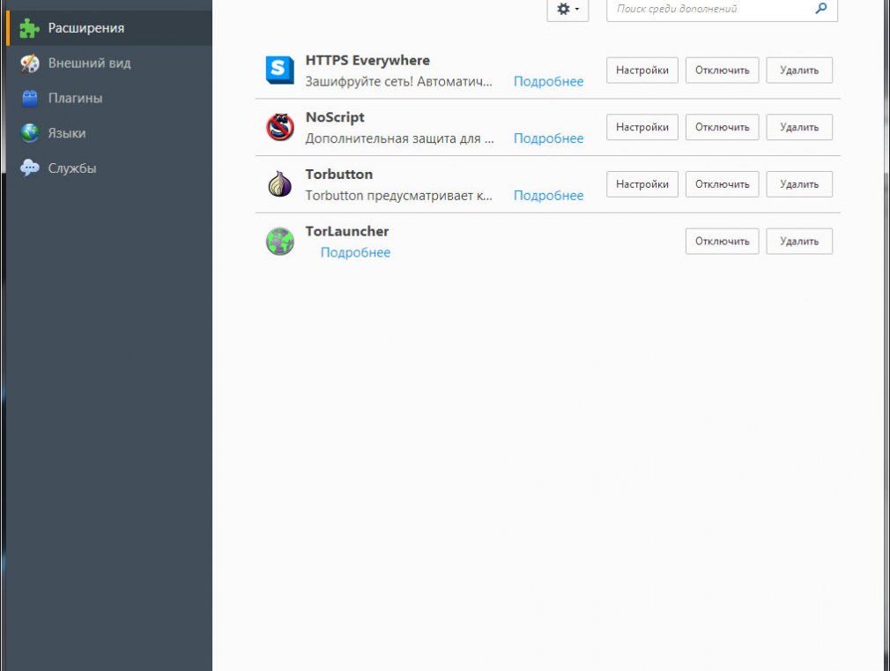Click the magnifier search icon

(x=820, y=9)
